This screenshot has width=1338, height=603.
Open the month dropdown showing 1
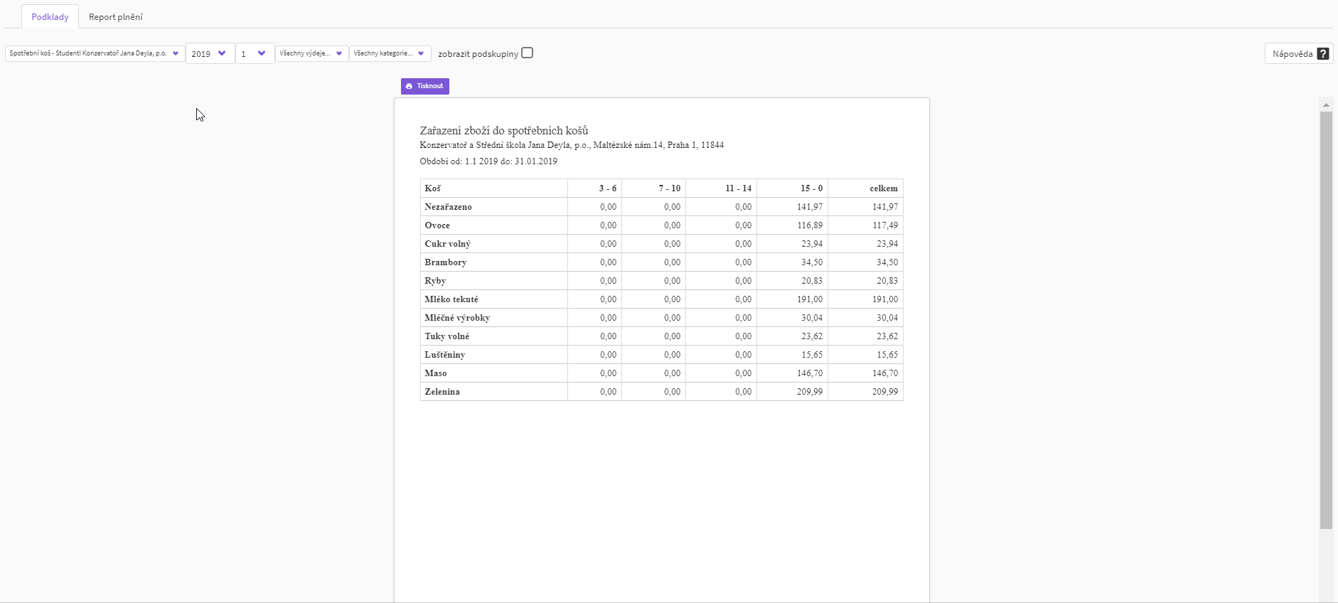pyautogui.click(x=255, y=54)
